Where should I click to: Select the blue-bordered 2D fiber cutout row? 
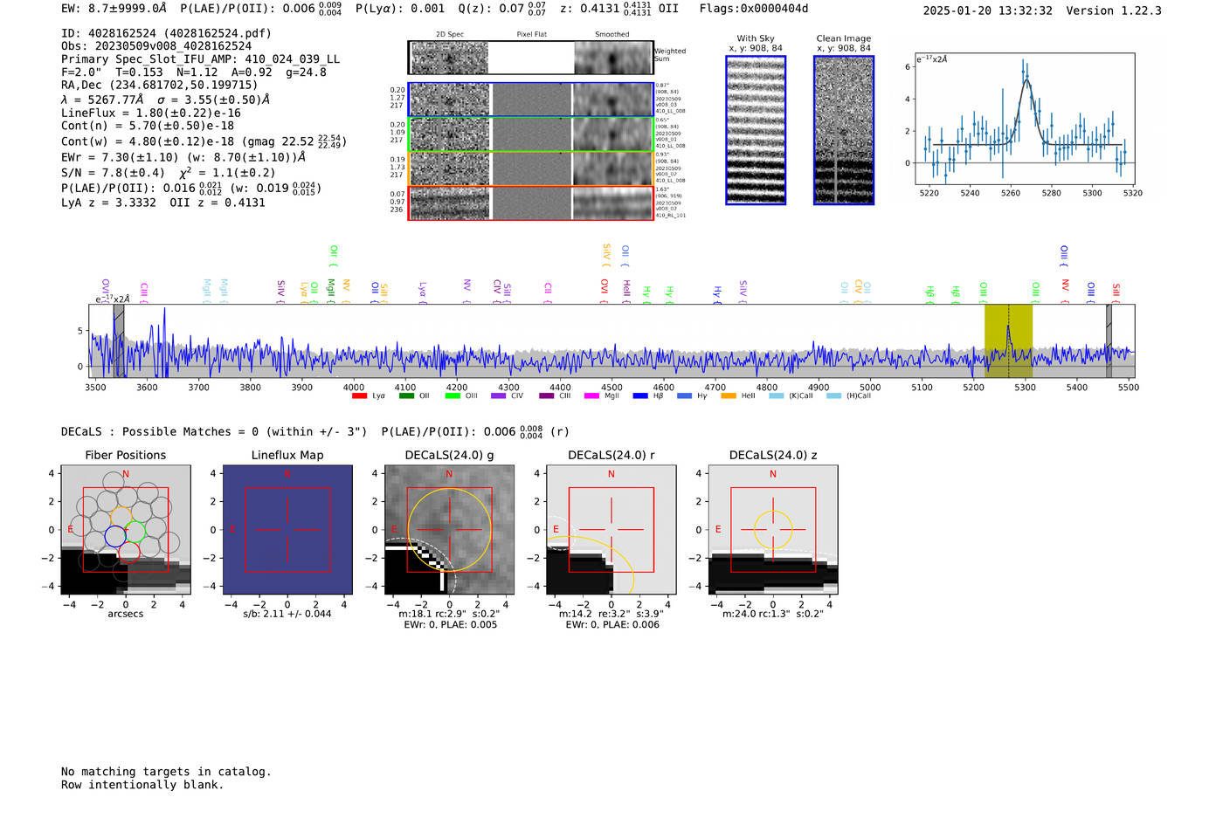pyautogui.click(x=530, y=100)
